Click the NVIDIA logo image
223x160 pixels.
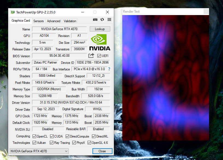[x=100, y=42]
